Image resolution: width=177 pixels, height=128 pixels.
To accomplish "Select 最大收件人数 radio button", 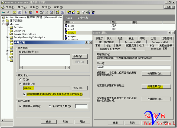I will [x=50, y=106].
